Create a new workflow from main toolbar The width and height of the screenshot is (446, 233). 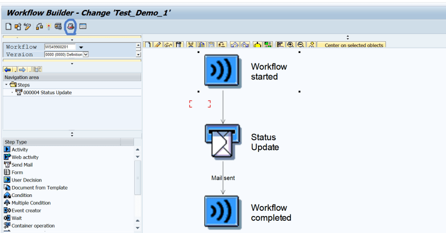[x=8, y=26]
